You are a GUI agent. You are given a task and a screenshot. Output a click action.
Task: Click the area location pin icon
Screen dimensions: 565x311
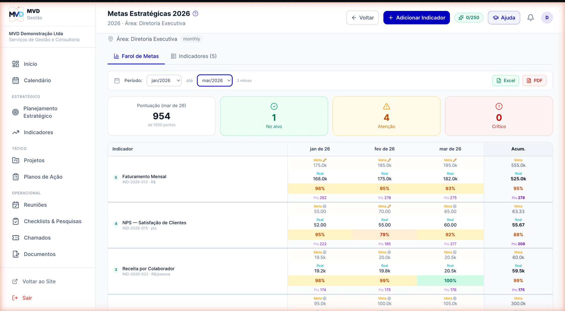(x=111, y=39)
